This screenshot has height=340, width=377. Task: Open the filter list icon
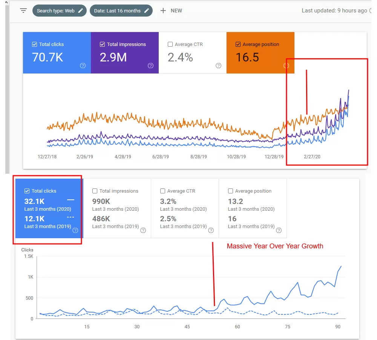tap(23, 11)
